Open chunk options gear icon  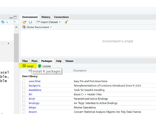(3, 43)
